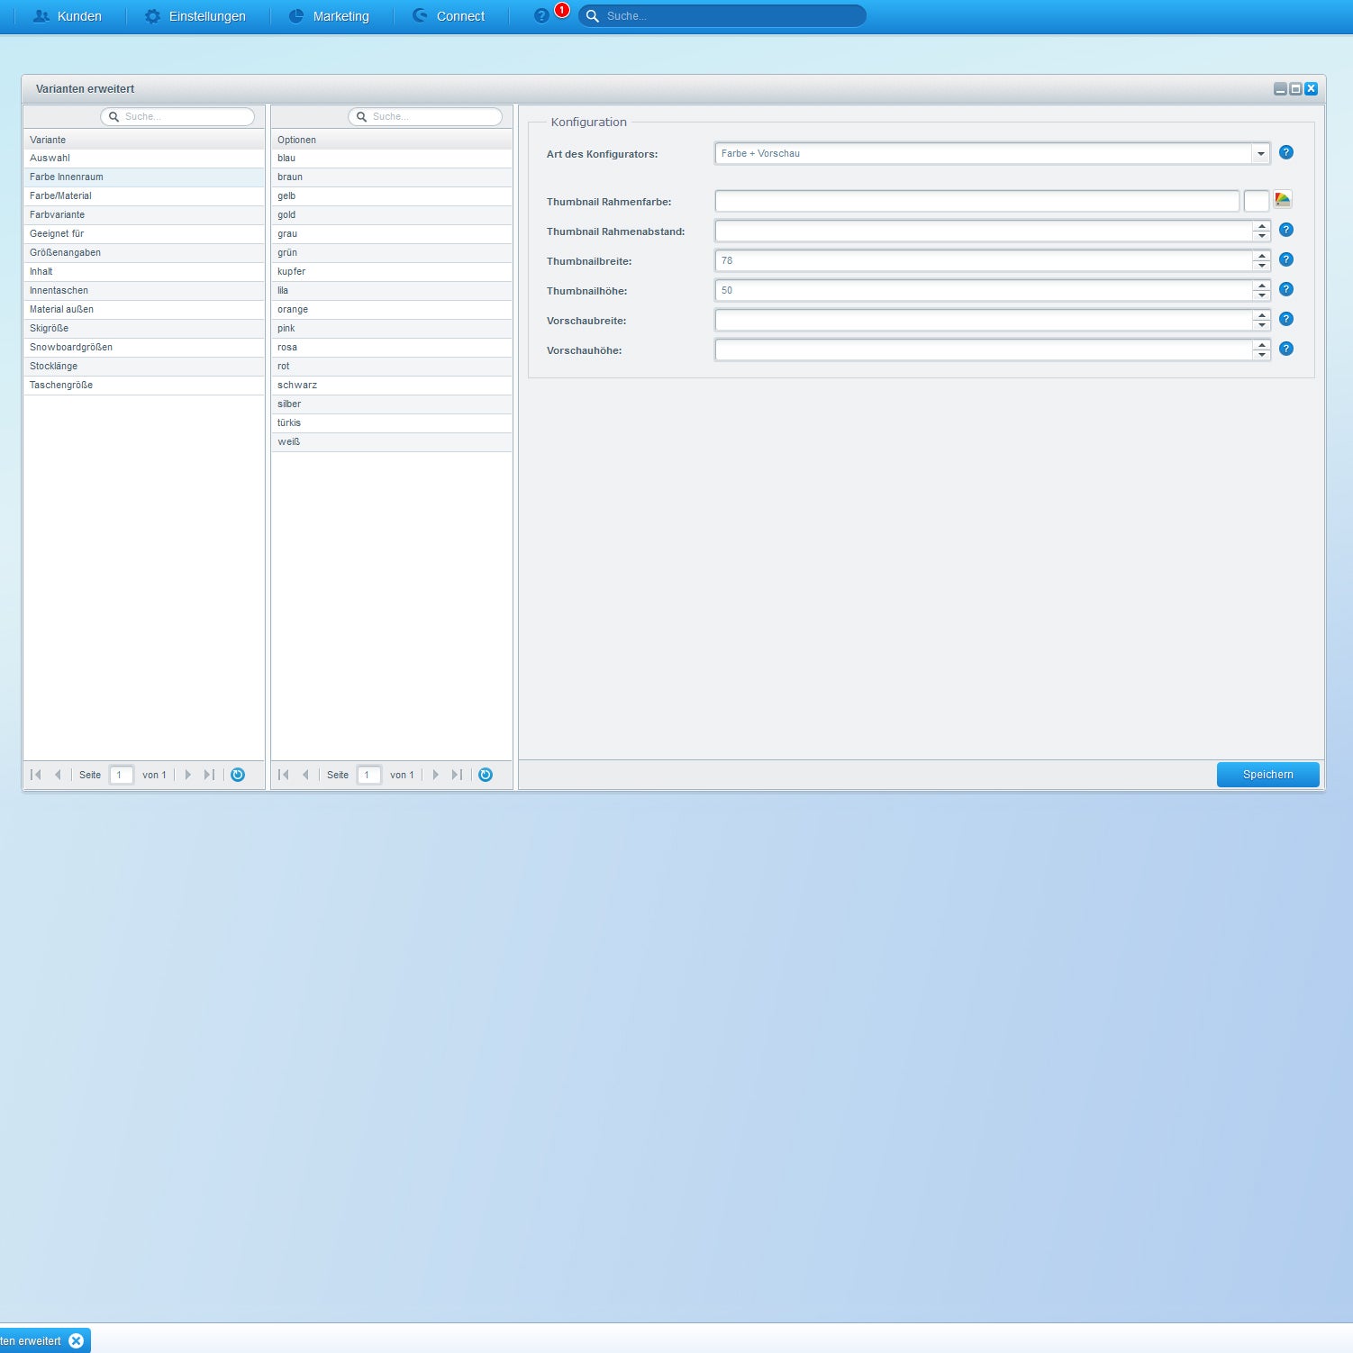Focus the Optionen list search field
The width and height of the screenshot is (1353, 1353).
(425, 116)
